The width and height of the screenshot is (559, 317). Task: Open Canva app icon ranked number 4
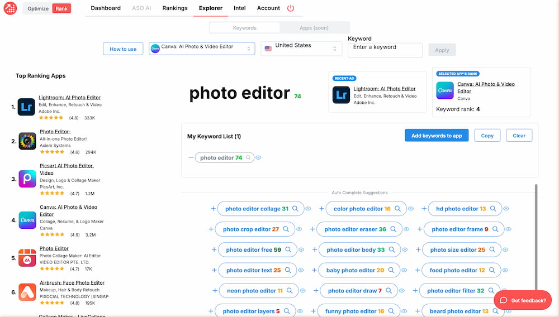(27, 220)
